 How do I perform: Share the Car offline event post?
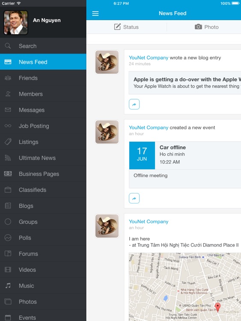click(134, 198)
